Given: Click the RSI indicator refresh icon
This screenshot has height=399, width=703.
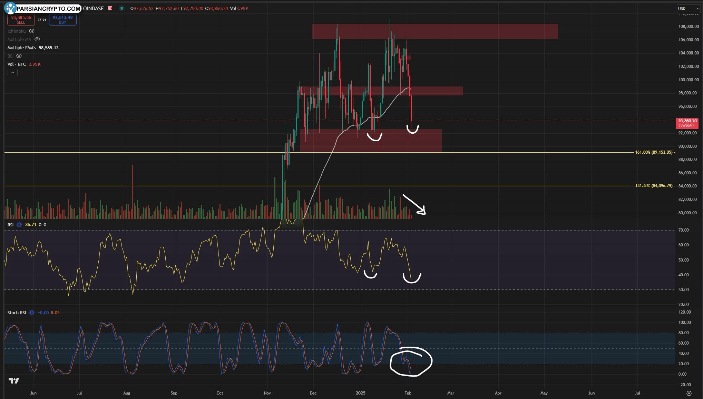Looking at the screenshot, I should tap(19, 225).
